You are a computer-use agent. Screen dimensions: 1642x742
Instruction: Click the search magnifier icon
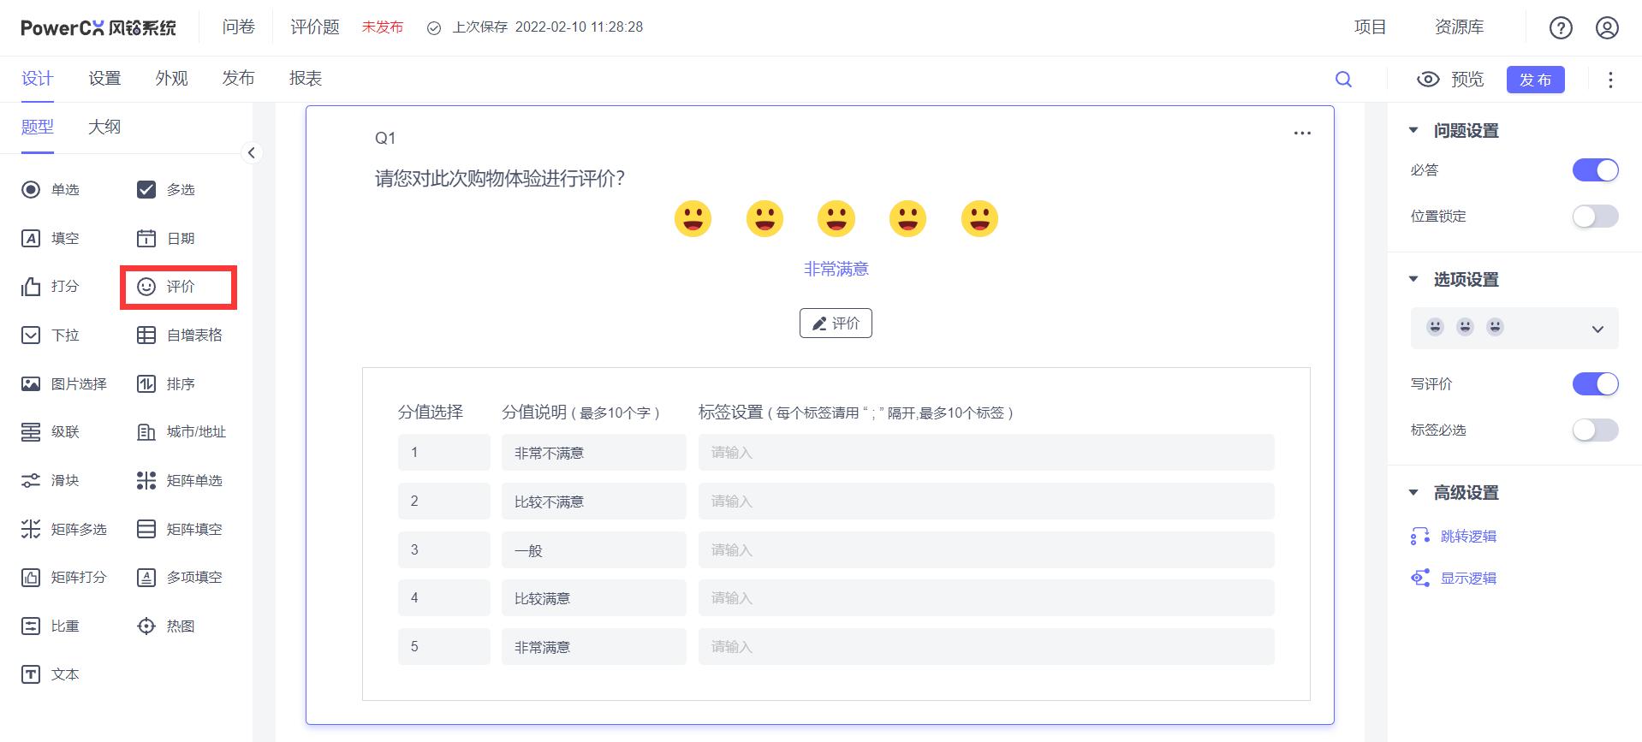click(1343, 80)
